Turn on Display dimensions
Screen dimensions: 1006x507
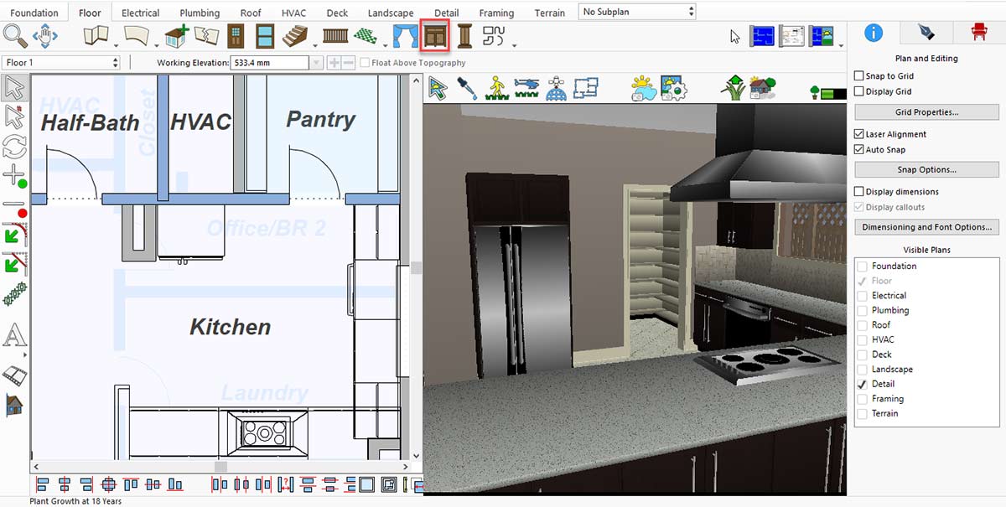[x=859, y=192]
